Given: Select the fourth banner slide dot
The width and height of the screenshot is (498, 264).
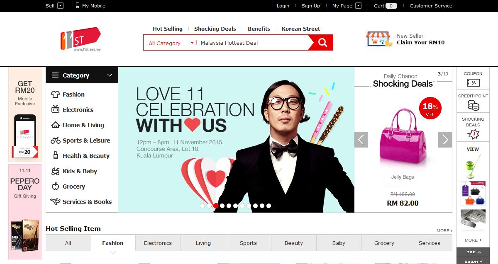Looking at the screenshot, I should (x=222, y=206).
